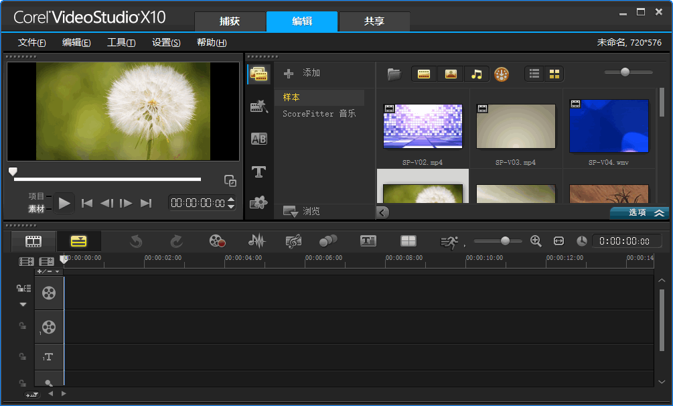Open the 文件(F) menu
Image resolution: width=673 pixels, height=406 pixels.
[31, 42]
